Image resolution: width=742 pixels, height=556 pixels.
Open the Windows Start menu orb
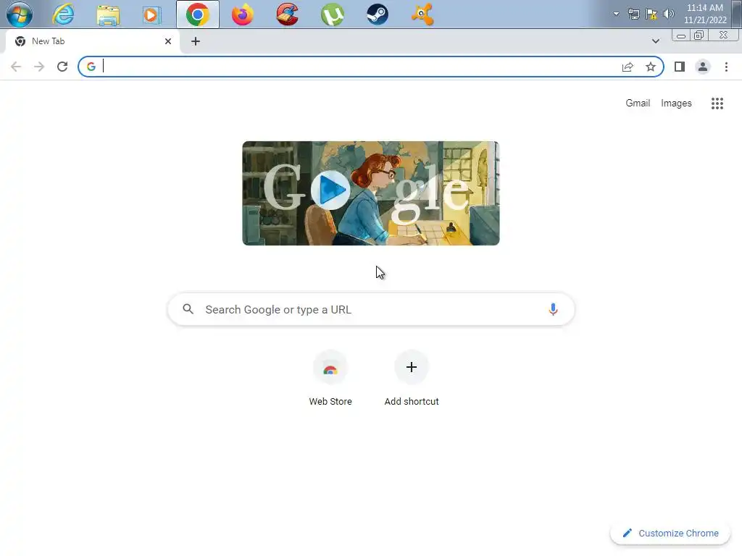point(20,14)
